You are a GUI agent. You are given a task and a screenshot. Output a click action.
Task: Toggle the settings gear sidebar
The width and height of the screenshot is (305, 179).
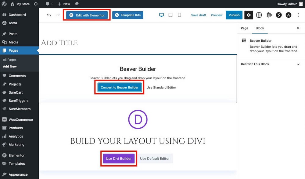[249, 15]
